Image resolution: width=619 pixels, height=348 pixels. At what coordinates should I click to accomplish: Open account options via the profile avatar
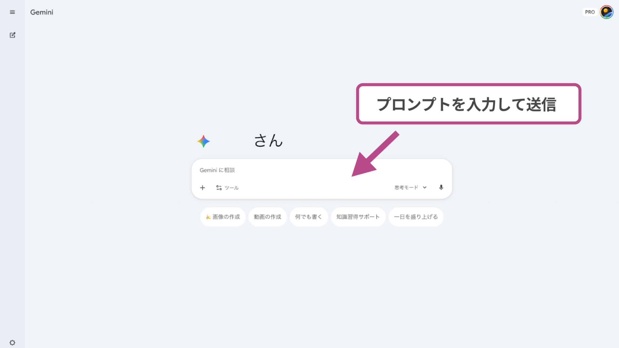pyautogui.click(x=606, y=12)
